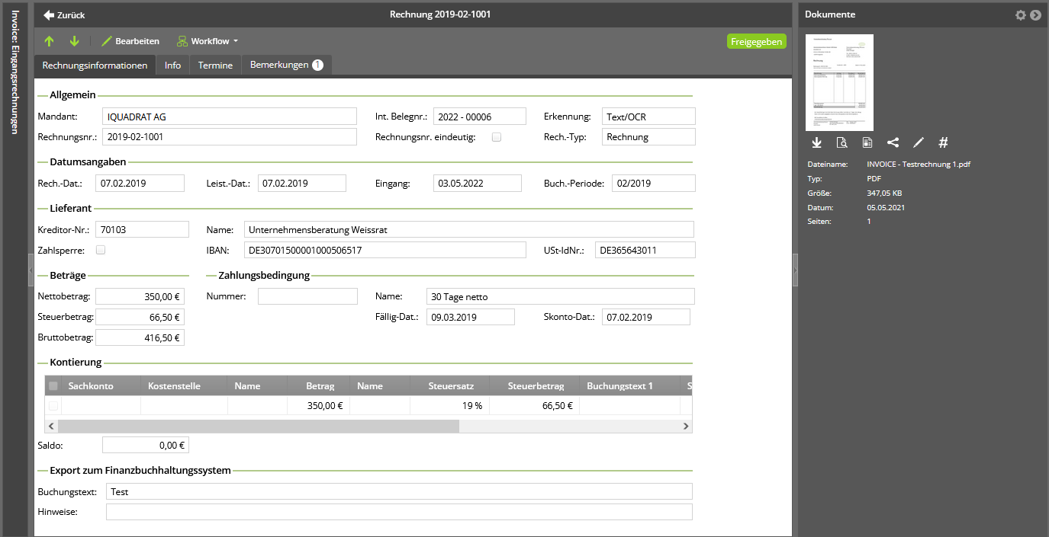
Task: Collapse the left sidebar handle
Action: tap(31, 270)
